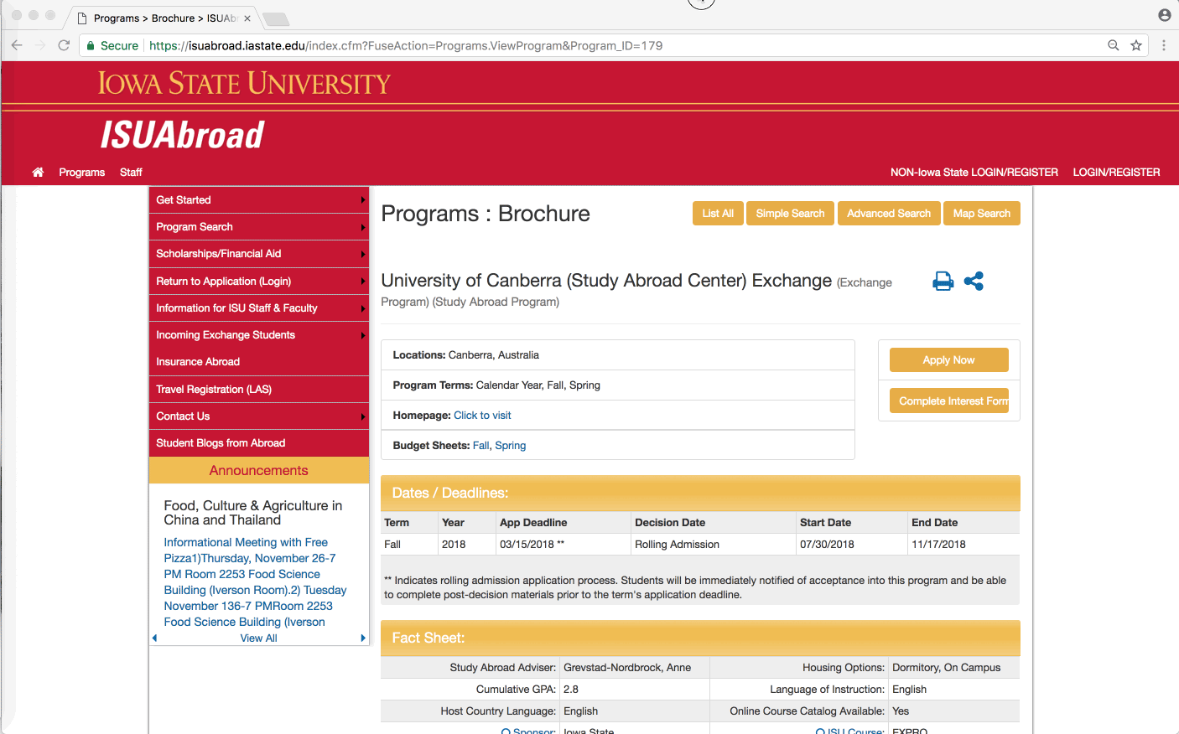Show the previous announcement using the left arrow

coord(154,638)
